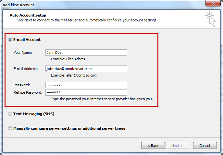Click the wizard cursor icon in header
Image resolution: width=223 pixels, height=155 pixels.
click(210, 19)
